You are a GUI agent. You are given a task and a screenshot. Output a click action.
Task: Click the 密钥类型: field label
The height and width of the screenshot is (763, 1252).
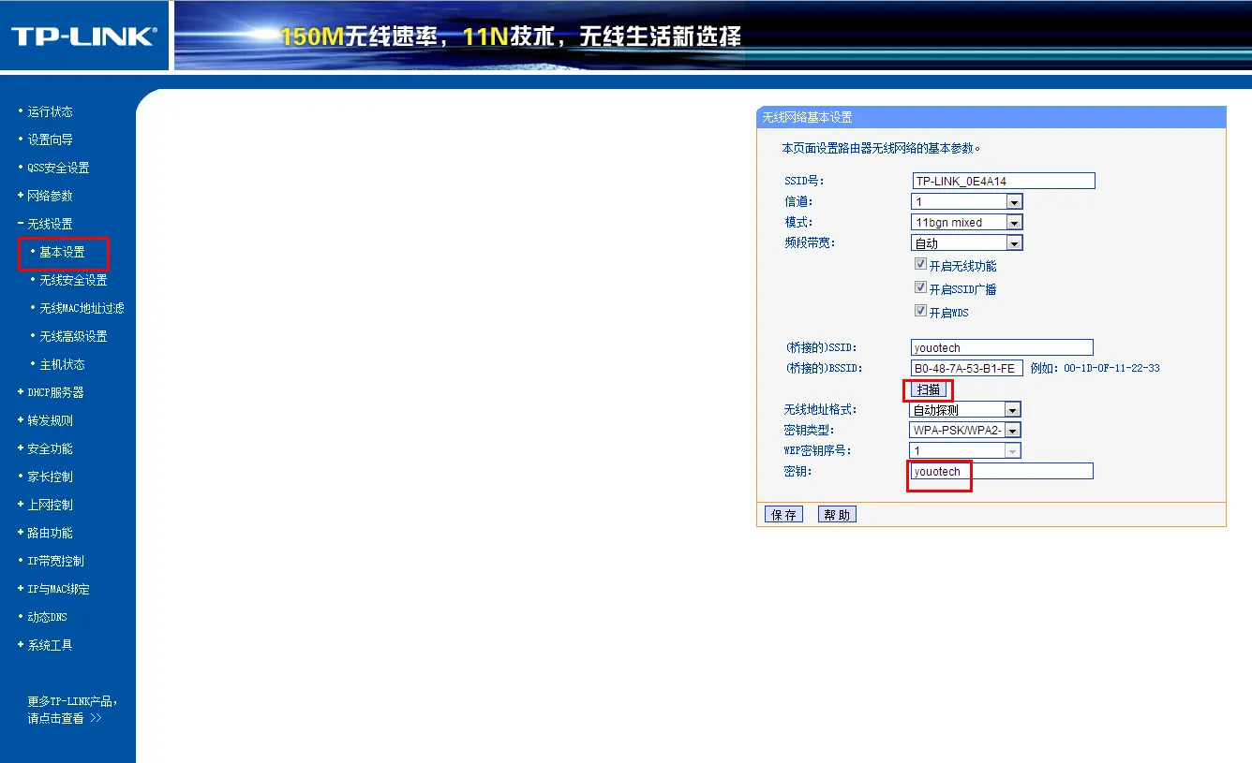point(810,430)
